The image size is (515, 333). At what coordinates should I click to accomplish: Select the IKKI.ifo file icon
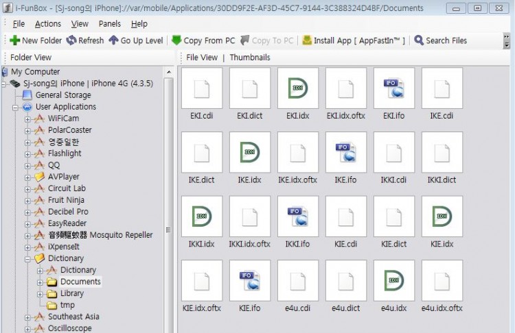click(x=298, y=216)
